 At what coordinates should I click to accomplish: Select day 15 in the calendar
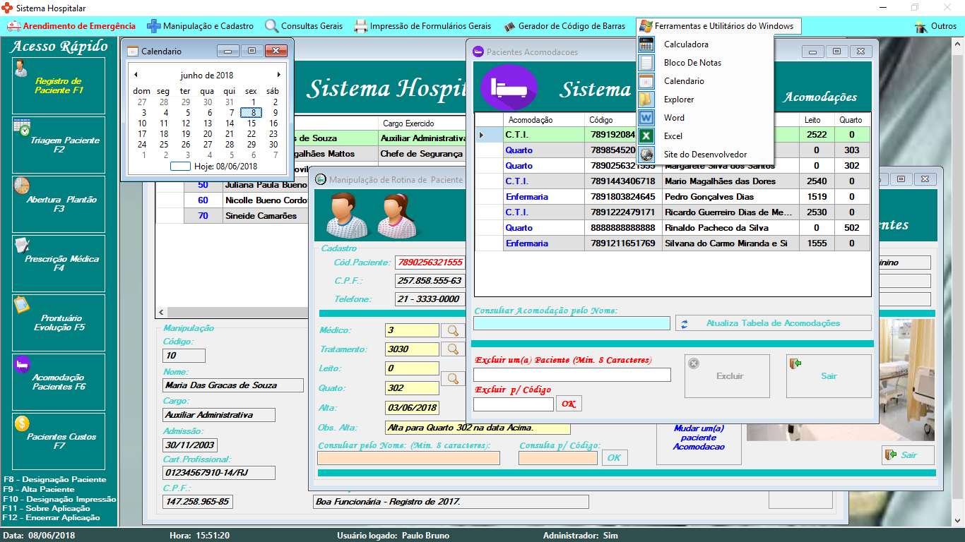point(251,124)
